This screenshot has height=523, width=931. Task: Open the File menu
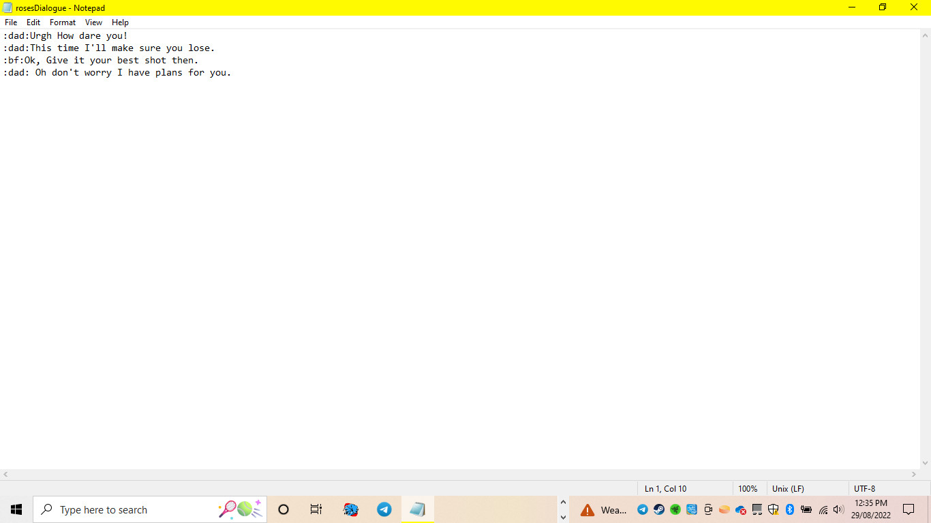(11, 22)
